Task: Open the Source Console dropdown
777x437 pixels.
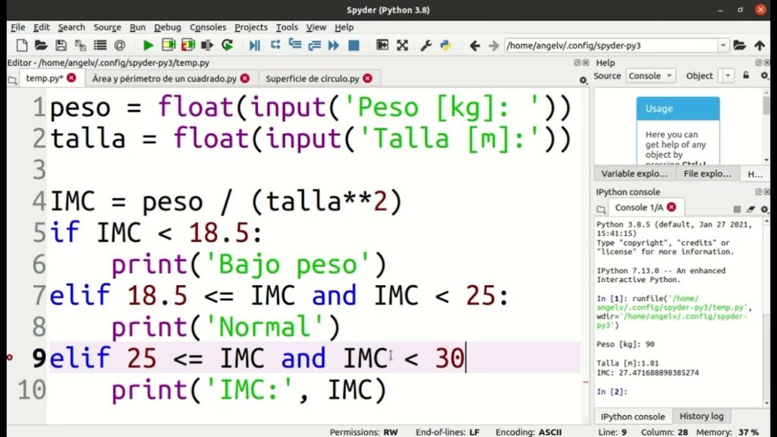Action: (x=650, y=76)
